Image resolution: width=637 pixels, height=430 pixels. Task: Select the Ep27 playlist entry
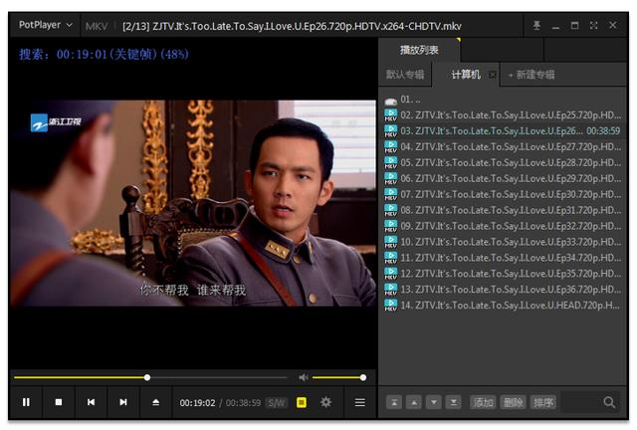point(502,146)
